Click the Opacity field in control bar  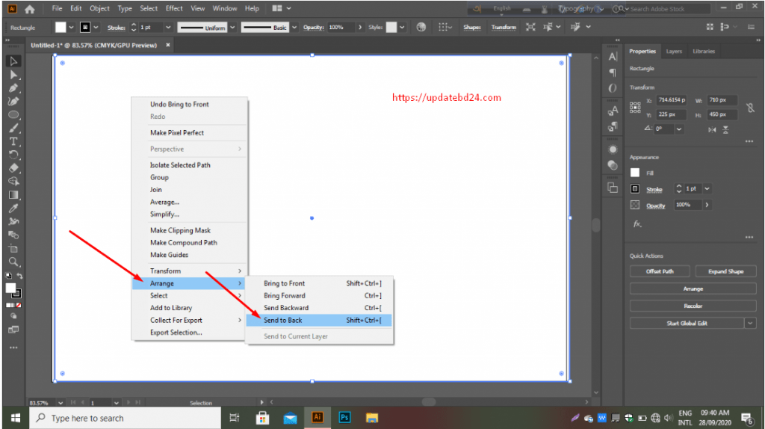(x=341, y=27)
